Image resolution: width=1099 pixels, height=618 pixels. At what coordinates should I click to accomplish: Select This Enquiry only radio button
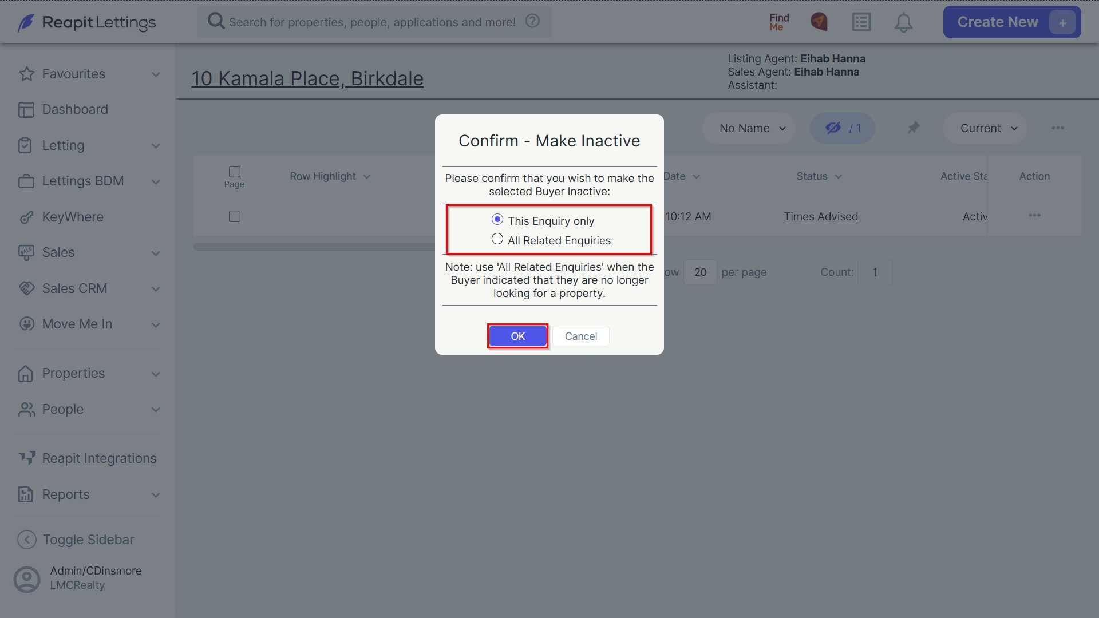[497, 220]
